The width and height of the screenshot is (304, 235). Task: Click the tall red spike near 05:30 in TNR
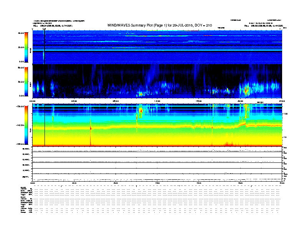pos(91,132)
